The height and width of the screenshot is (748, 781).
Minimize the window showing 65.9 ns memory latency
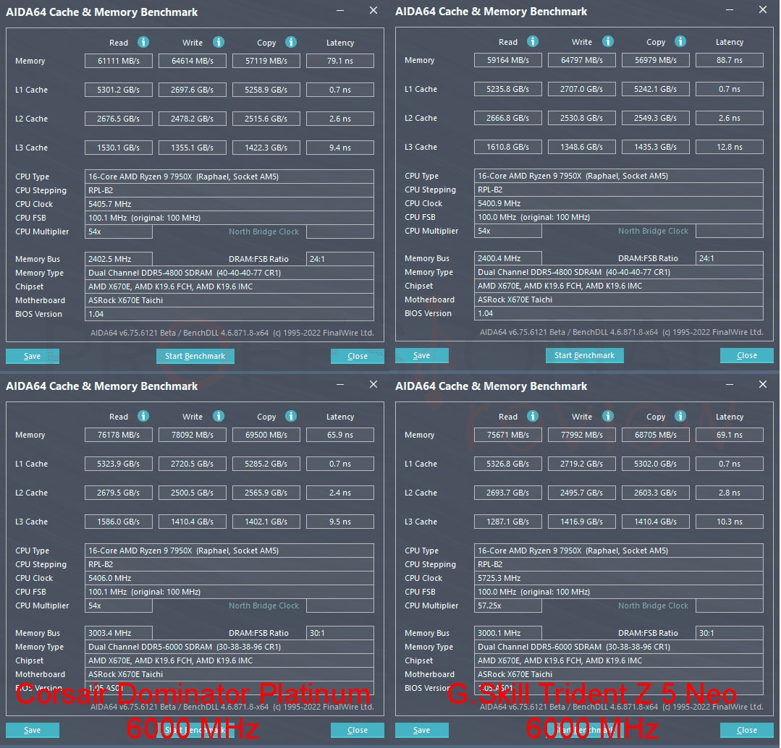(x=340, y=385)
